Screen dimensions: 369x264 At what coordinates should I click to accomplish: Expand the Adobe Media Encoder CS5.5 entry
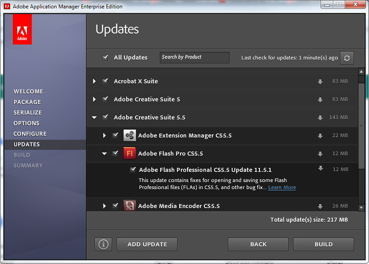click(x=105, y=205)
